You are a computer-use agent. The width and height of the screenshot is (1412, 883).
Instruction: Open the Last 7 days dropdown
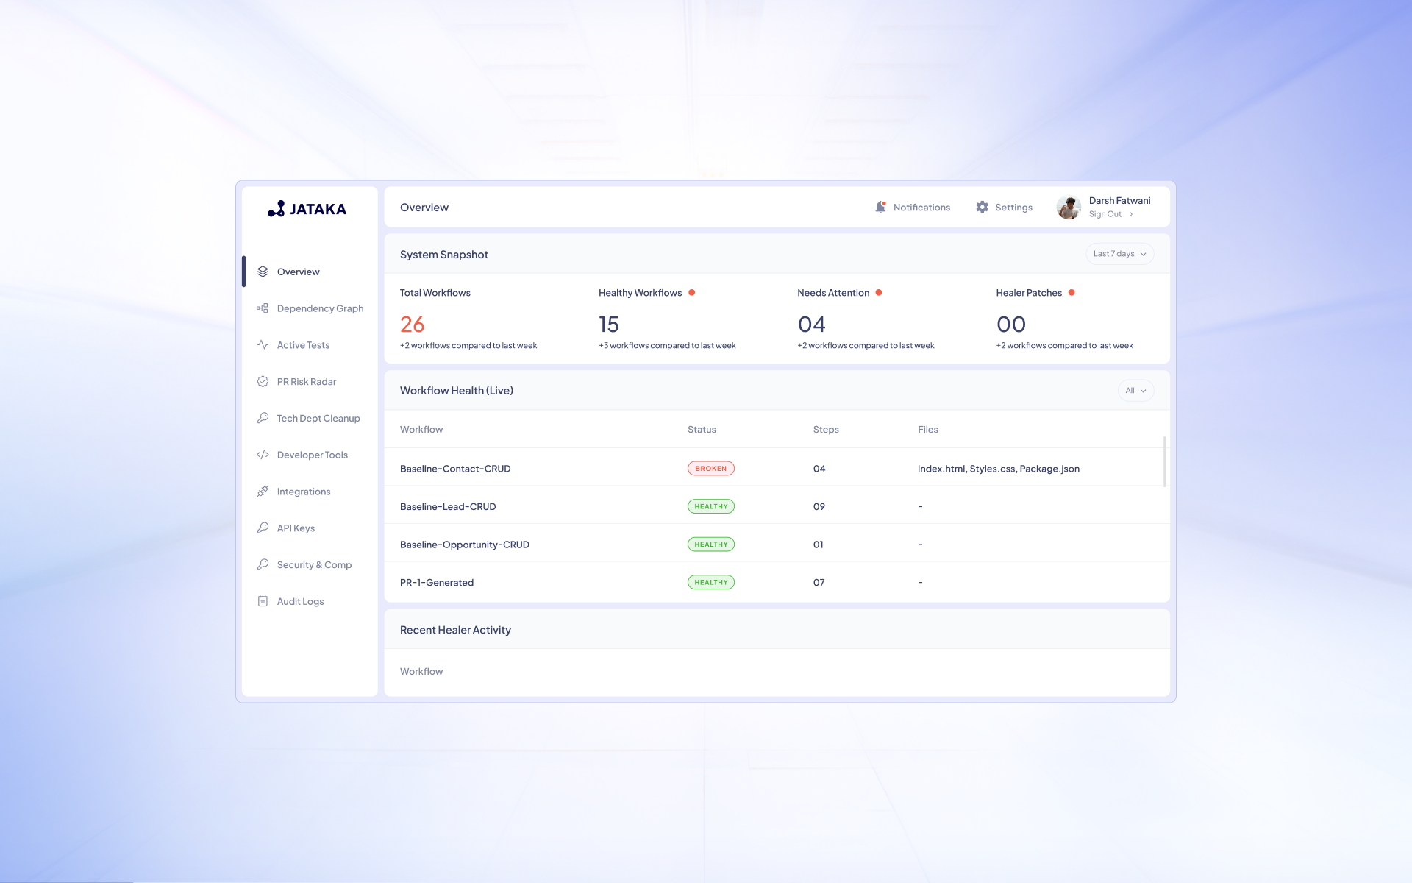pos(1119,254)
